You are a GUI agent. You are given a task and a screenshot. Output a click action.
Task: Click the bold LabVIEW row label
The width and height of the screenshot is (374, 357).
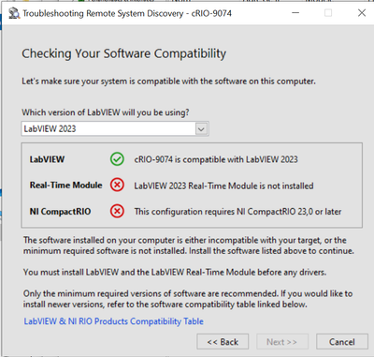click(47, 159)
